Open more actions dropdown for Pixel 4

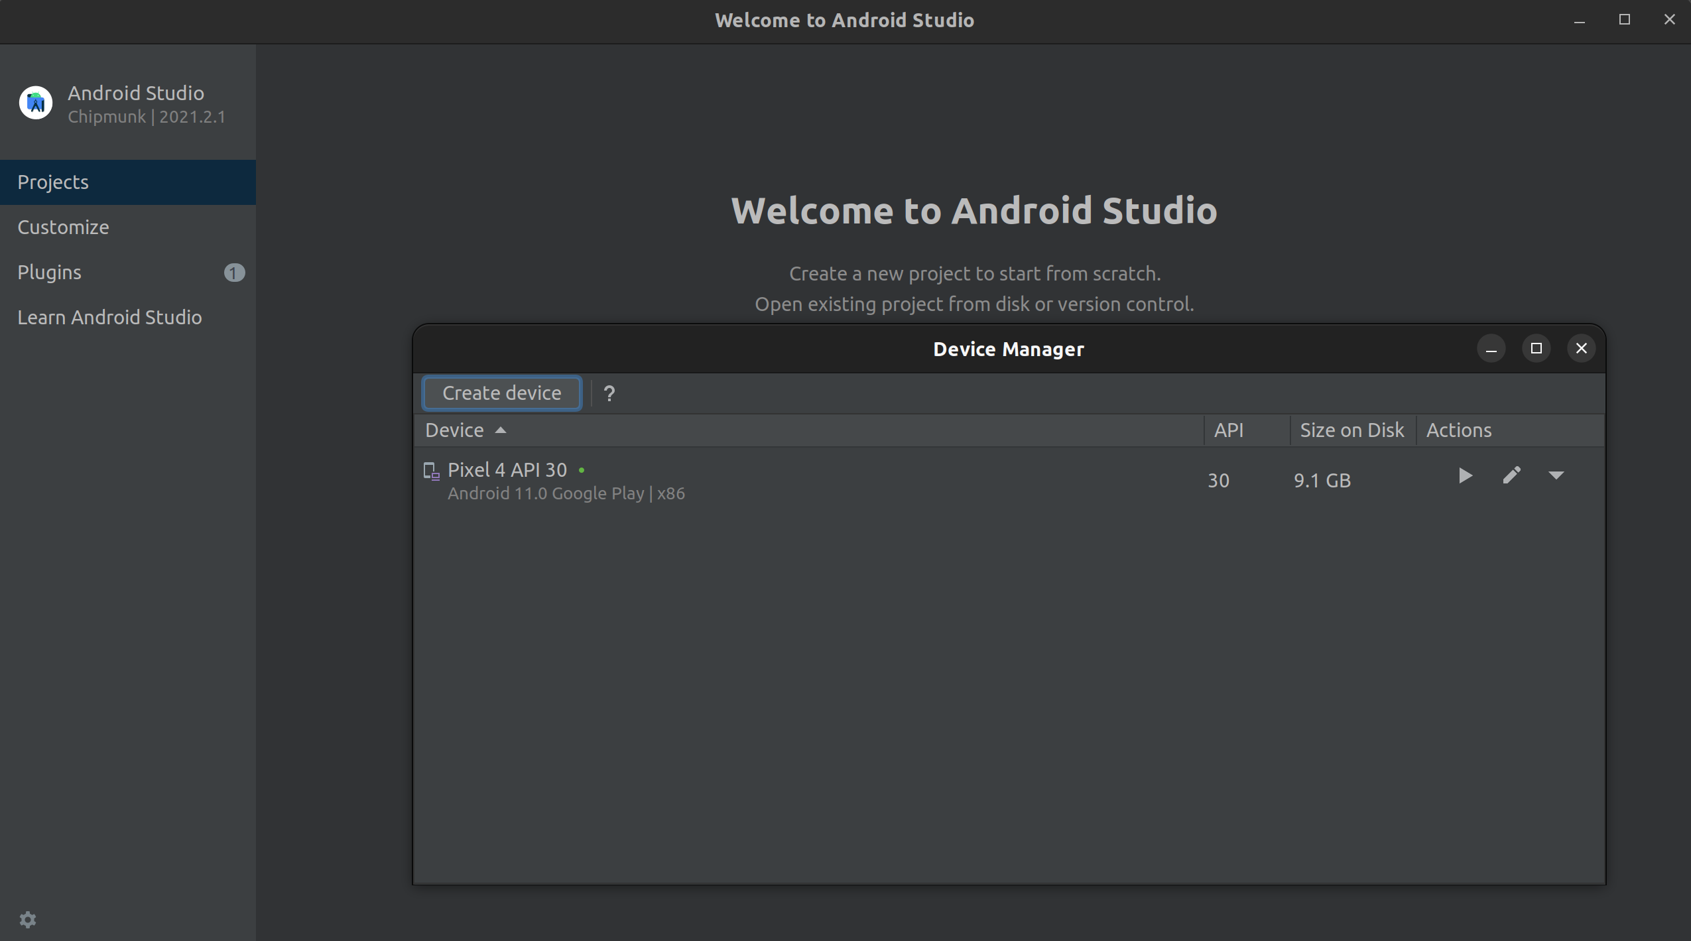pos(1556,475)
